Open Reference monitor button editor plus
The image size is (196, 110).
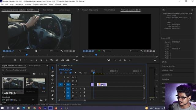coord(155,61)
